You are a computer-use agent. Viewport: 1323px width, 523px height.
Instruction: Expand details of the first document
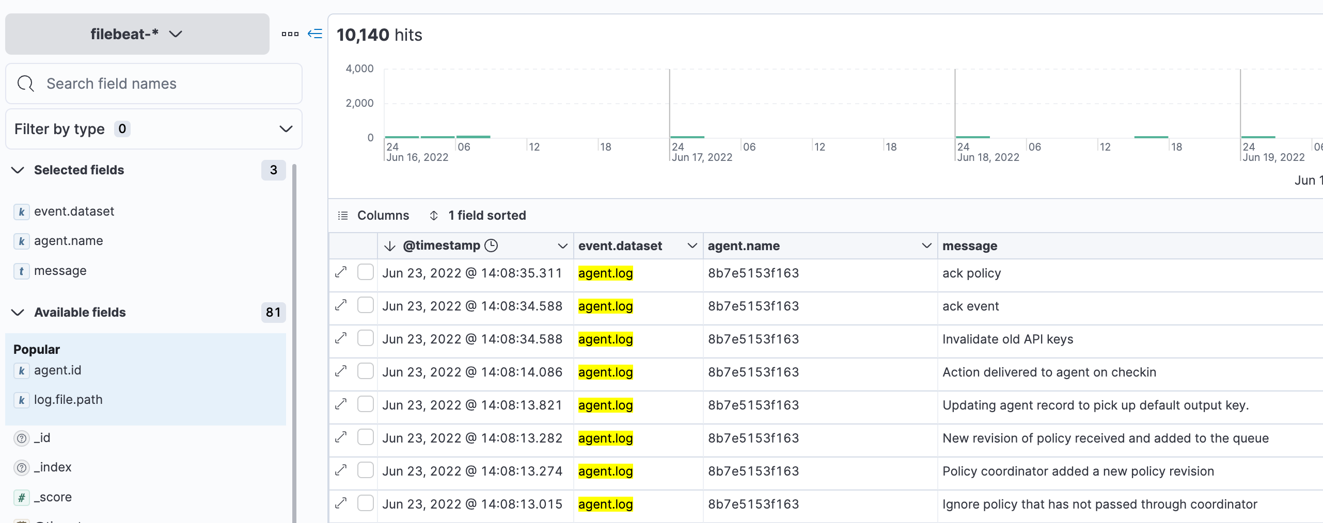point(341,272)
